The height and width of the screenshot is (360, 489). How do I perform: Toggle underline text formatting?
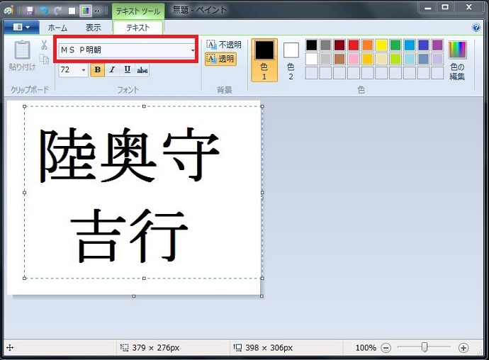pyautogui.click(x=128, y=70)
